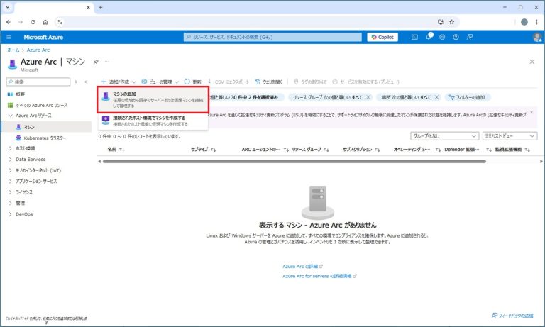The height and width of the screenshot is (327, 545).
Task: Open Kubernetes クラスター in sidebar
Action: [45, 138]
